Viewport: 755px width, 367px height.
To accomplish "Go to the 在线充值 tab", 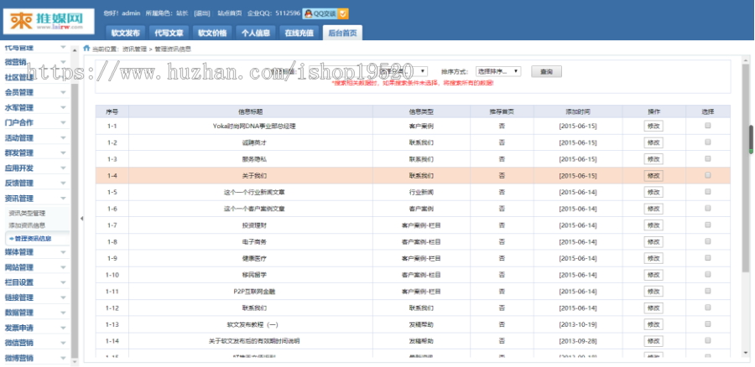I will click(x=299, y=33).
